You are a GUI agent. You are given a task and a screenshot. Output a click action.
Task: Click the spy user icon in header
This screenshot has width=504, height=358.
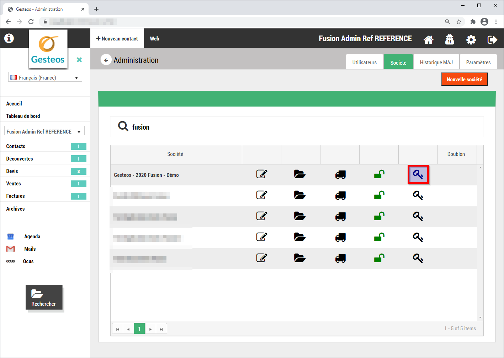[x=450, y=39]
